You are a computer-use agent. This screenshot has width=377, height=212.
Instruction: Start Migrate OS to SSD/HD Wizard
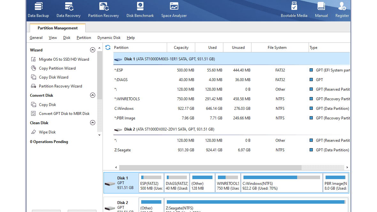(64, 59)
